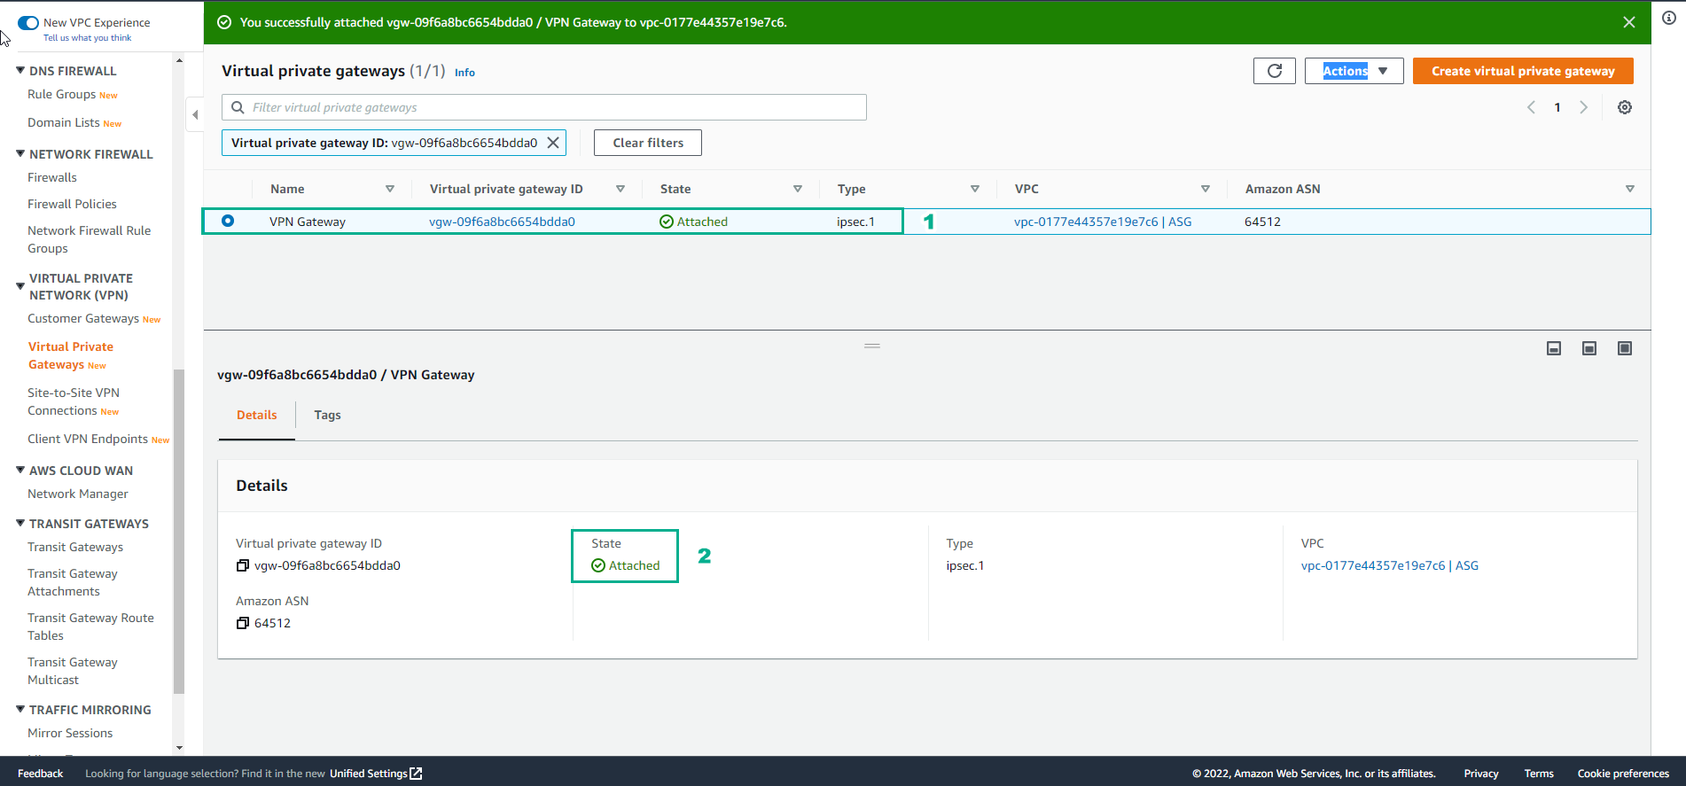Toggle the New VPC Experience switch
Screen dimensions: 1686x786
click(27, 23)
